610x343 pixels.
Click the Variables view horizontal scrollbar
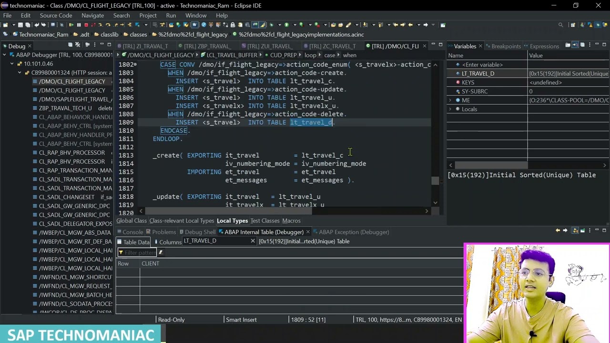(491, 165)
